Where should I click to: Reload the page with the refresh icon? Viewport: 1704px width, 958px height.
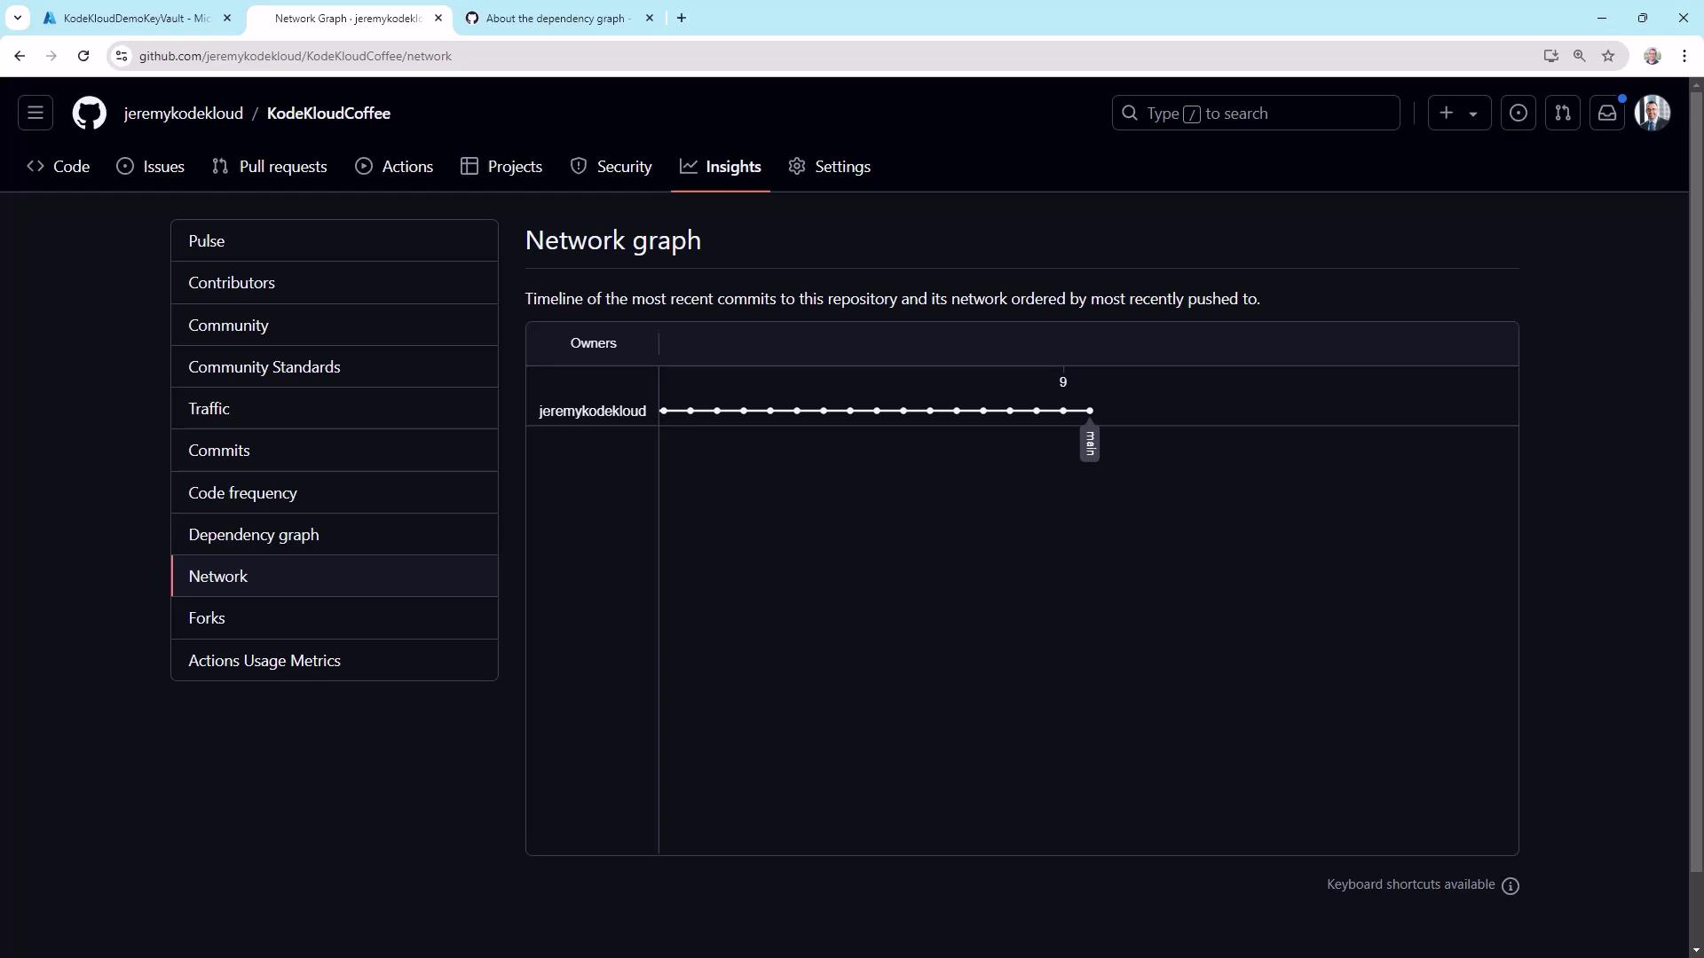click(83, 56)
